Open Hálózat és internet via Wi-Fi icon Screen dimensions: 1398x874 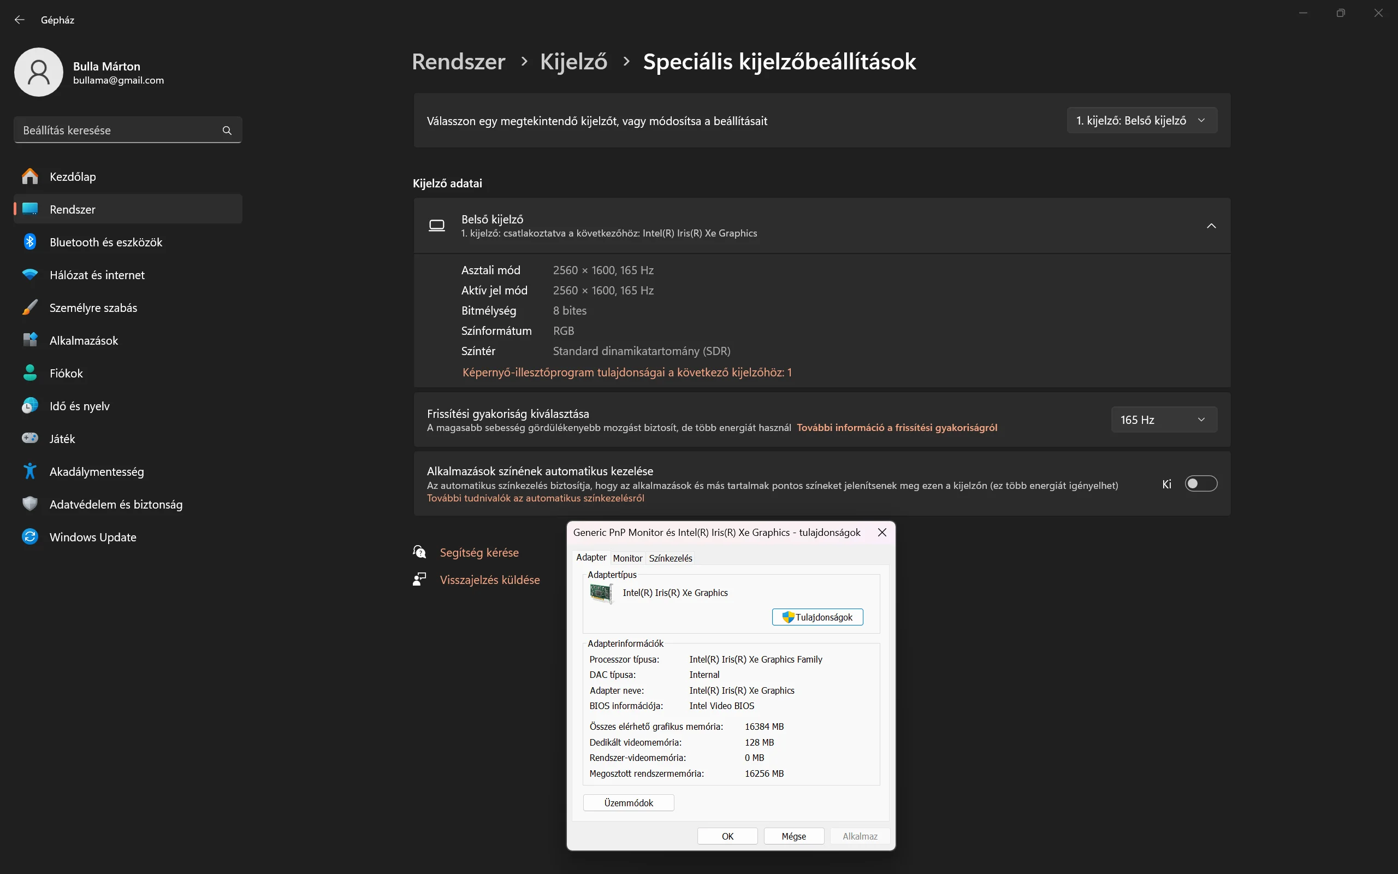click(x=30, y=275)
